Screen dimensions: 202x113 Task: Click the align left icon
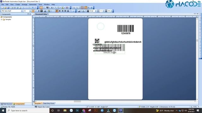coord(57,11)
